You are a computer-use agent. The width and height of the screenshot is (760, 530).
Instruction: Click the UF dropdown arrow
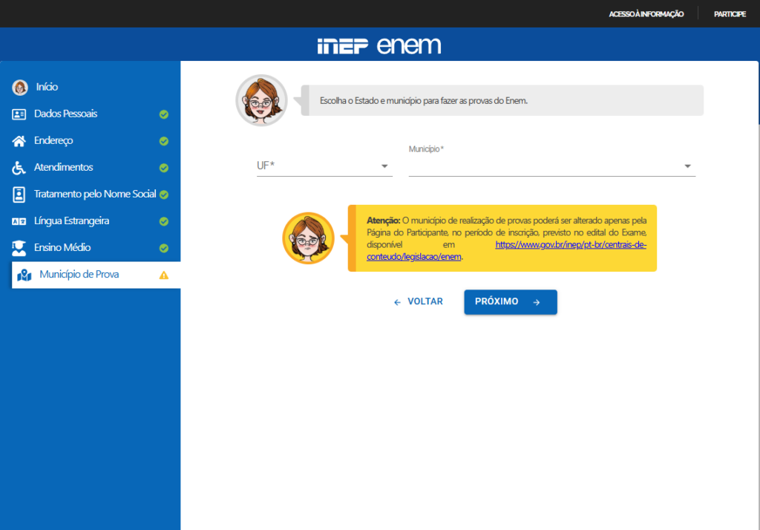[384, 166]
